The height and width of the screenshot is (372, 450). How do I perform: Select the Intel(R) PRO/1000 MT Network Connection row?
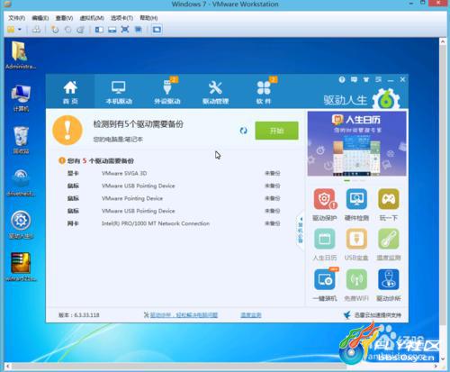tap(174, 223)
